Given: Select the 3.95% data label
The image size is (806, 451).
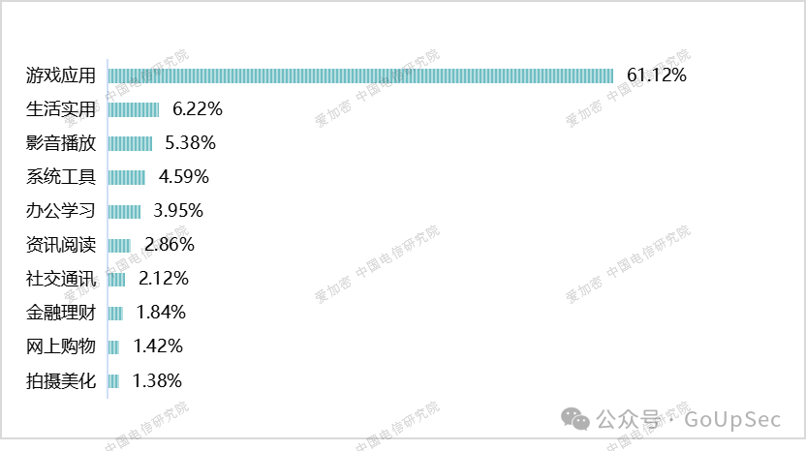Looking at the screenshot, I should coord(178,211).
